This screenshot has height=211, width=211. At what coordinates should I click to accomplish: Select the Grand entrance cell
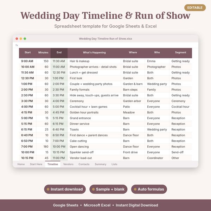click(94, 118)
